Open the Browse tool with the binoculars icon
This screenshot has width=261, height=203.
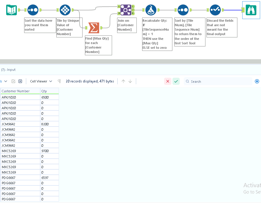[x=251, y=10]
